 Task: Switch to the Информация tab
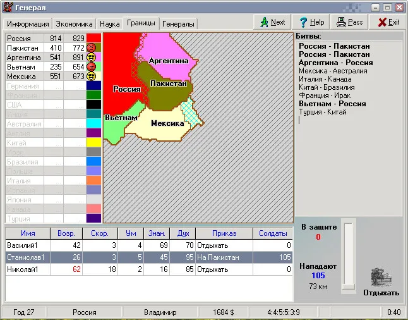[x=28, y=24]
